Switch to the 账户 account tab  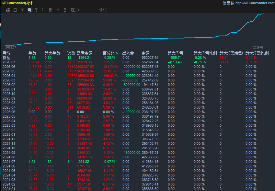coord(75,10)
